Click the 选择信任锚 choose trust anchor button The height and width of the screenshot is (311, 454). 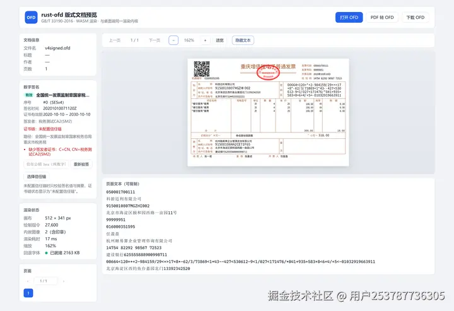coord(37,177)
